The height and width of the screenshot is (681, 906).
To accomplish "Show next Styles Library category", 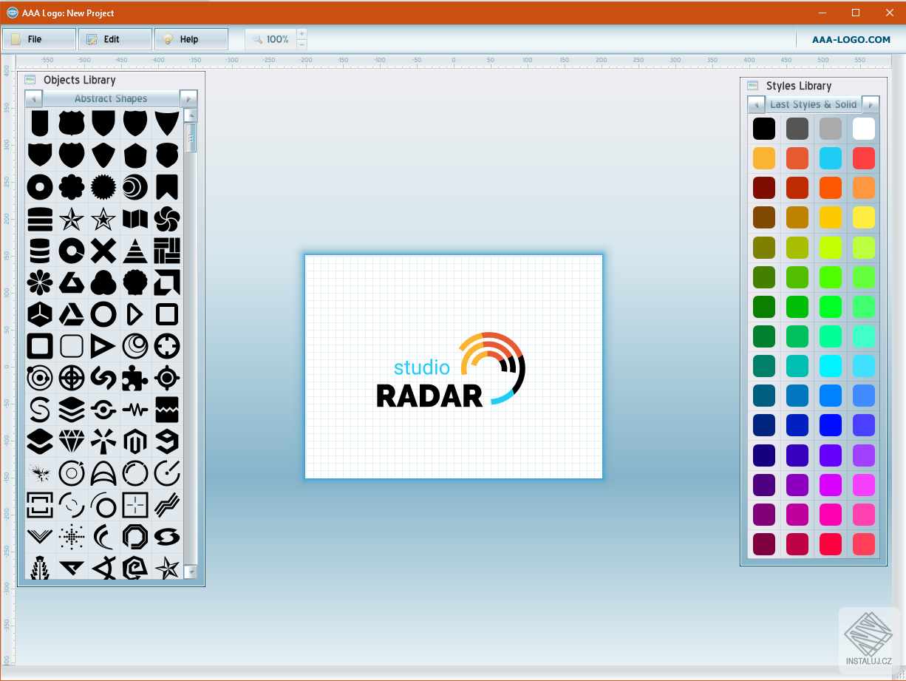I will click(871, 104).
